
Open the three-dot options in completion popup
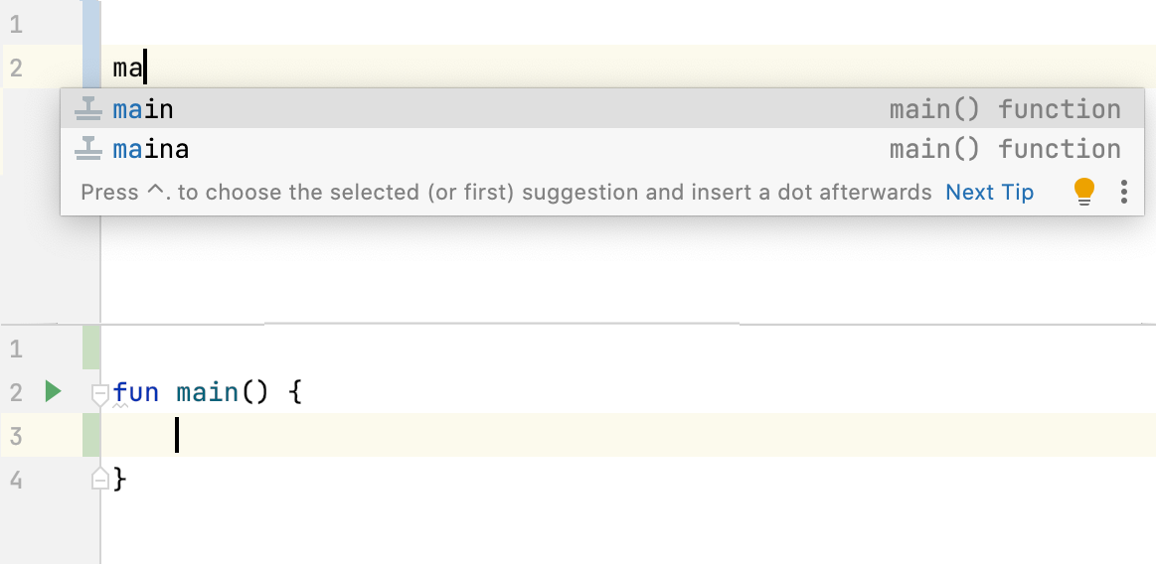1124,192
